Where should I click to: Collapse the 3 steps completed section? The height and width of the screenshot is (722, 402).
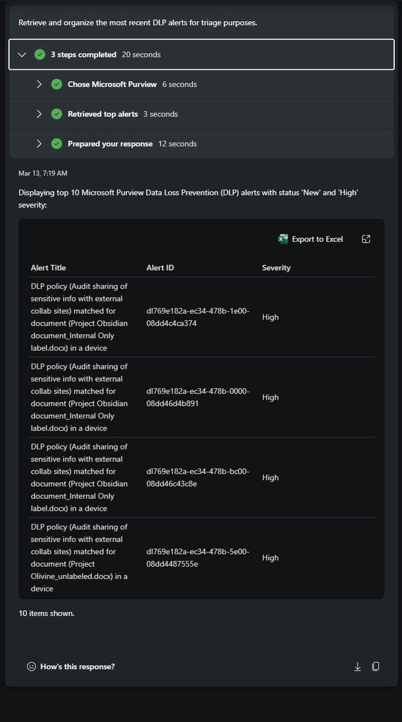click(22, 55)
